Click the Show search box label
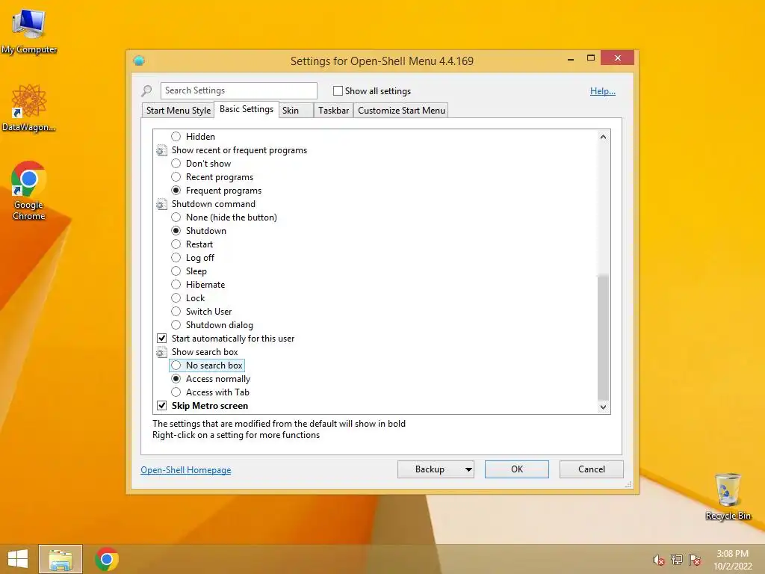765x574 pixels. click(205, 352)
